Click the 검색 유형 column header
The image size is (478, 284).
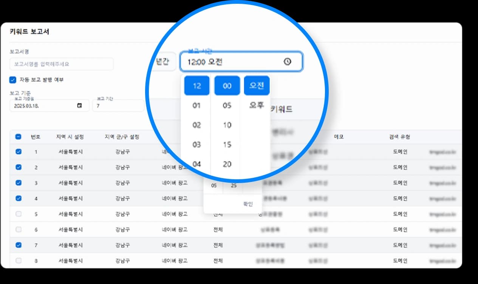pyautogui.click(x=400, y=137)
